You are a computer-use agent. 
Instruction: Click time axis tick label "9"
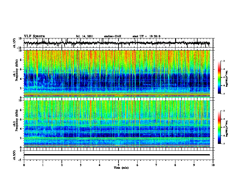(194, 165)
